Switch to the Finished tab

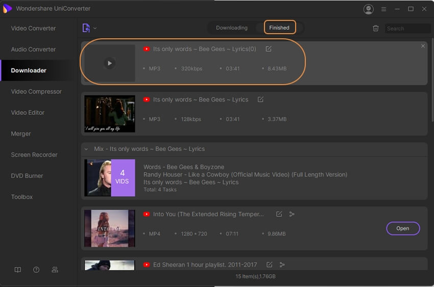pos(279,28)
